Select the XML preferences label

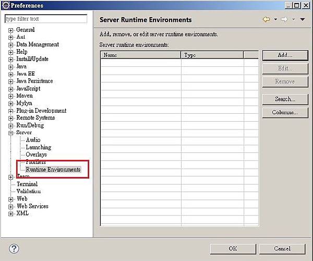[x=22, y=213]
